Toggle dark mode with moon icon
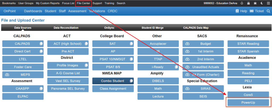Screen dimensions: 272x108 (262, 3)
